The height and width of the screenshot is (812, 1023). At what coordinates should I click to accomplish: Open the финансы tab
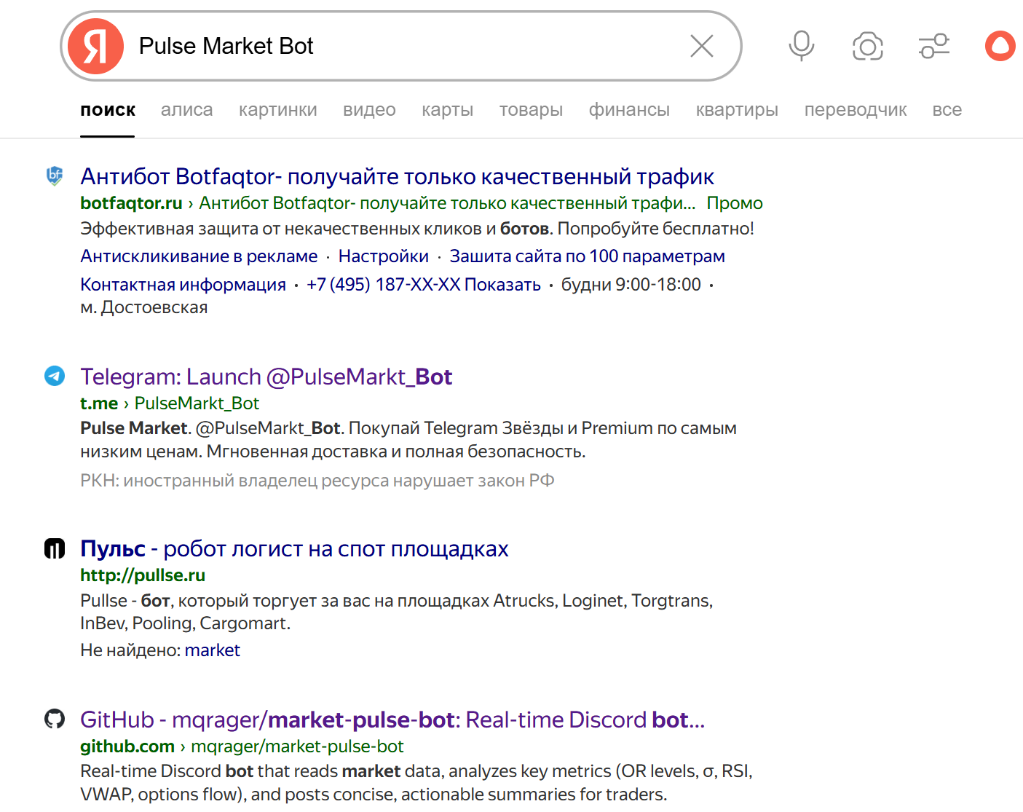coord(629,109)
